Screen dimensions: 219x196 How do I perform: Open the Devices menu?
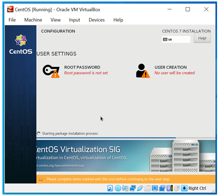[96, 20]
